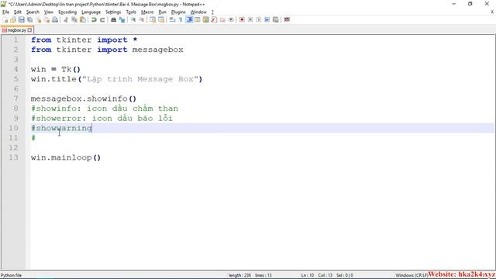Select the msgbox.py document tab
The image size is (496, 279).
(x=16, y=30)
